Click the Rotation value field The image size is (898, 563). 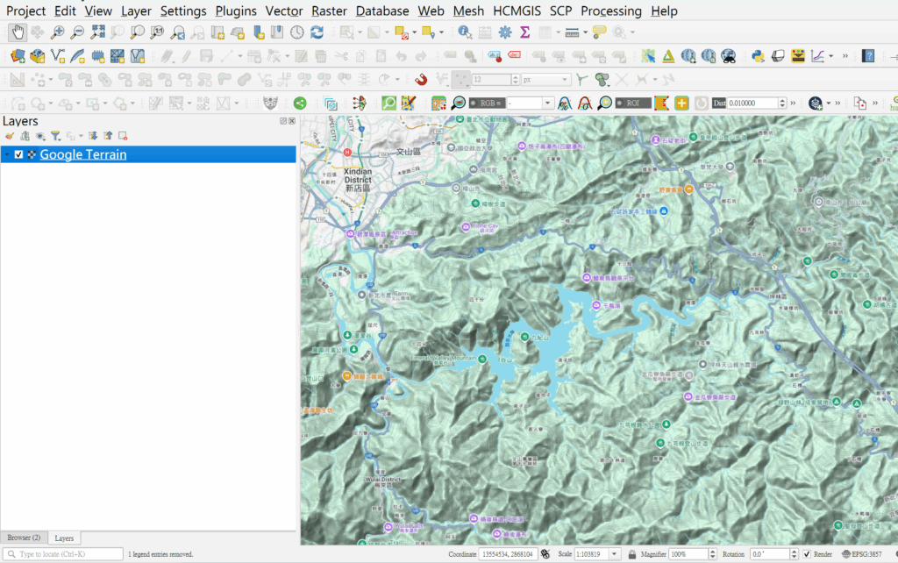tap(770, 554)
